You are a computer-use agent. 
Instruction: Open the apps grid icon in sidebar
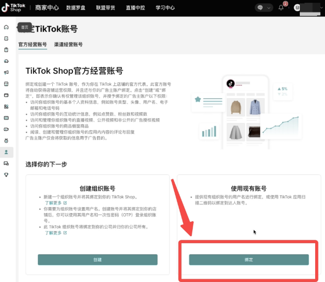[6, 107]
